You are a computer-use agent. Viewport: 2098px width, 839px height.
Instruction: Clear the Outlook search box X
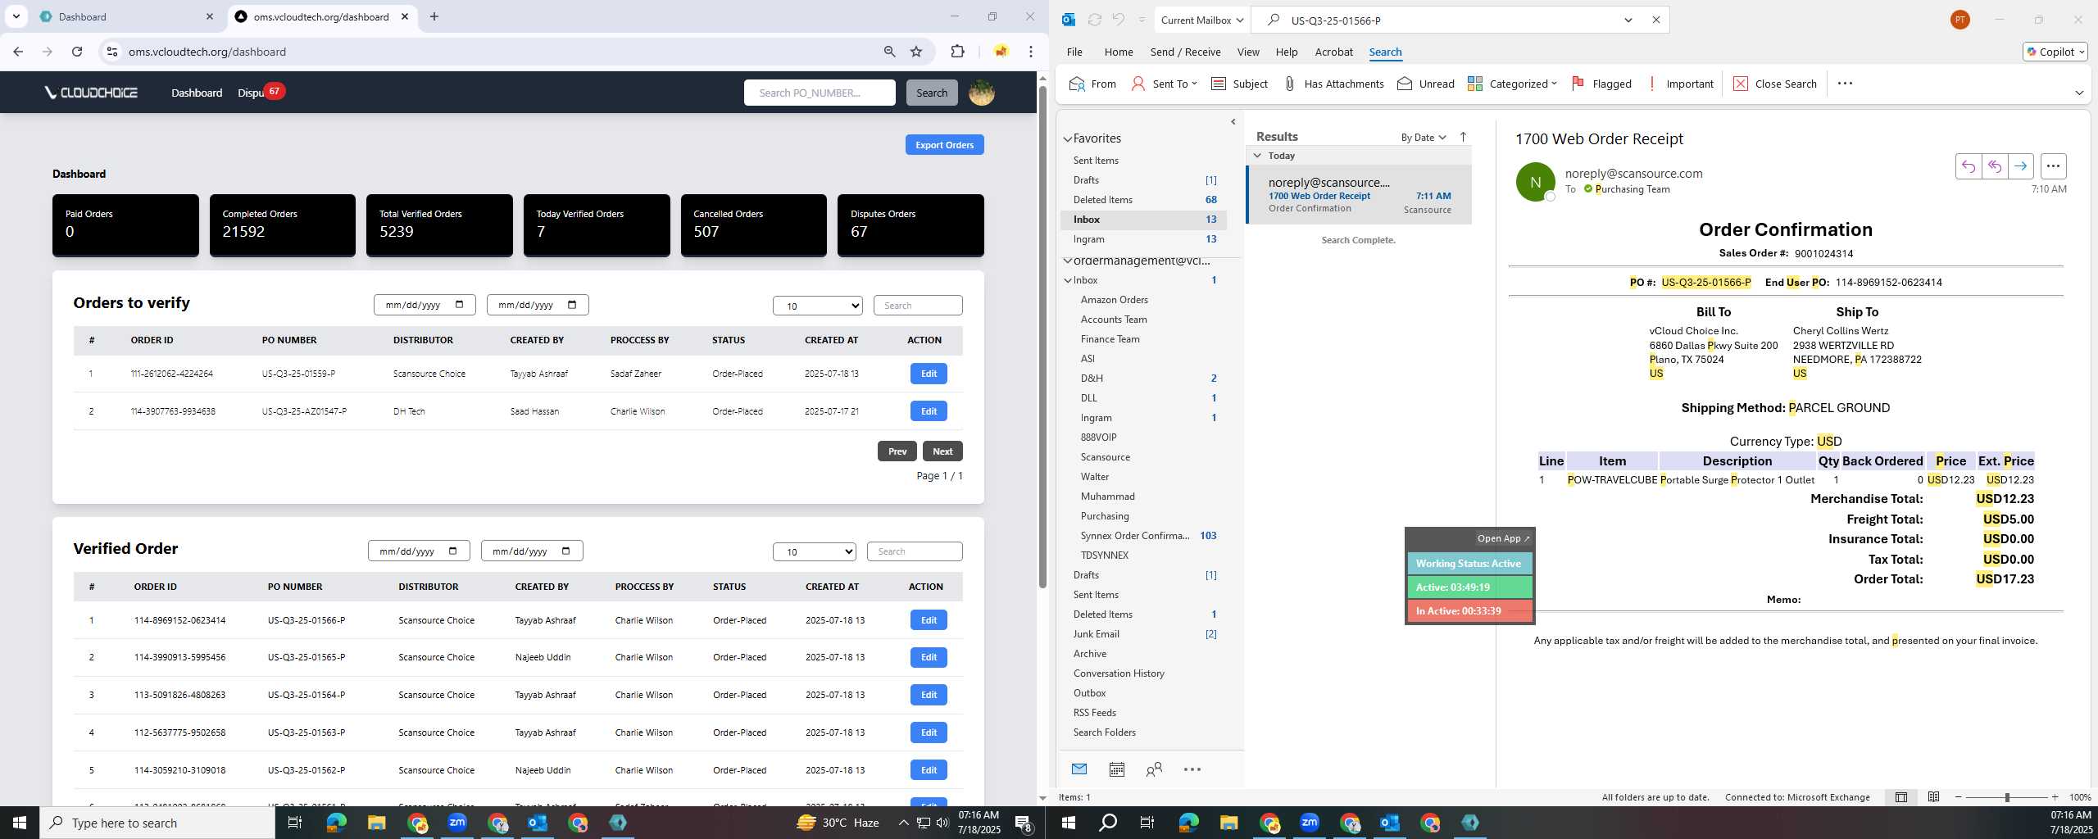[1655, 20]
